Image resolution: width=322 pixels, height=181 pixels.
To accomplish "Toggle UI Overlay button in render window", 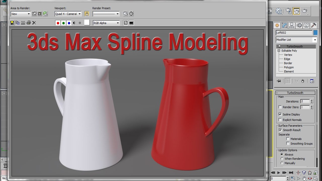I will pyautogui.click(x=126, y=23).
